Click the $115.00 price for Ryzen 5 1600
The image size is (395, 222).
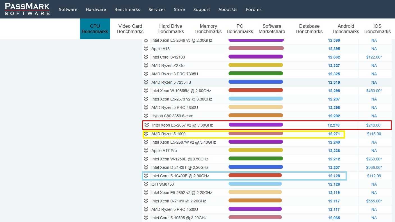click(x=374, y=134)
